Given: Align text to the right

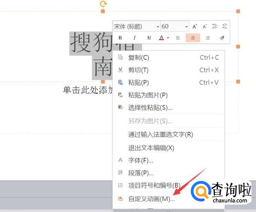Looking at the screenshot, I should tap(208, 38).
